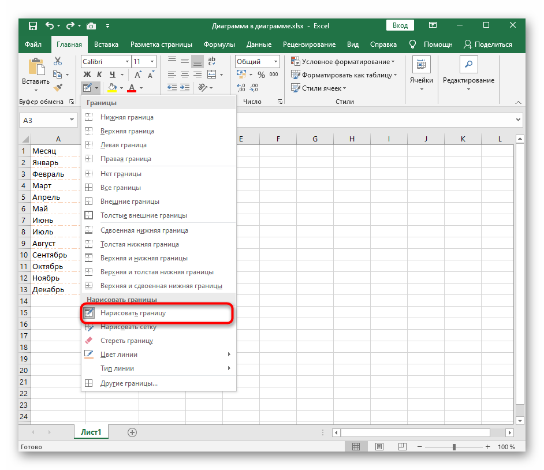The width and height of the screenshot is (544, 470).
Task: Click the percent style icon
Action: [x=261, y=74]
